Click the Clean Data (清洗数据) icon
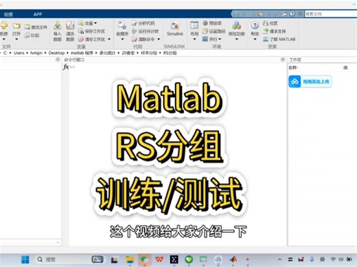The height and width of the screenshot is (267, 357). point(70,25)
